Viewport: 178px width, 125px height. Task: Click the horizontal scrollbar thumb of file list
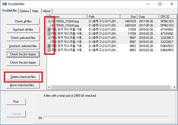pyautogui.click(x=111, y=87)
